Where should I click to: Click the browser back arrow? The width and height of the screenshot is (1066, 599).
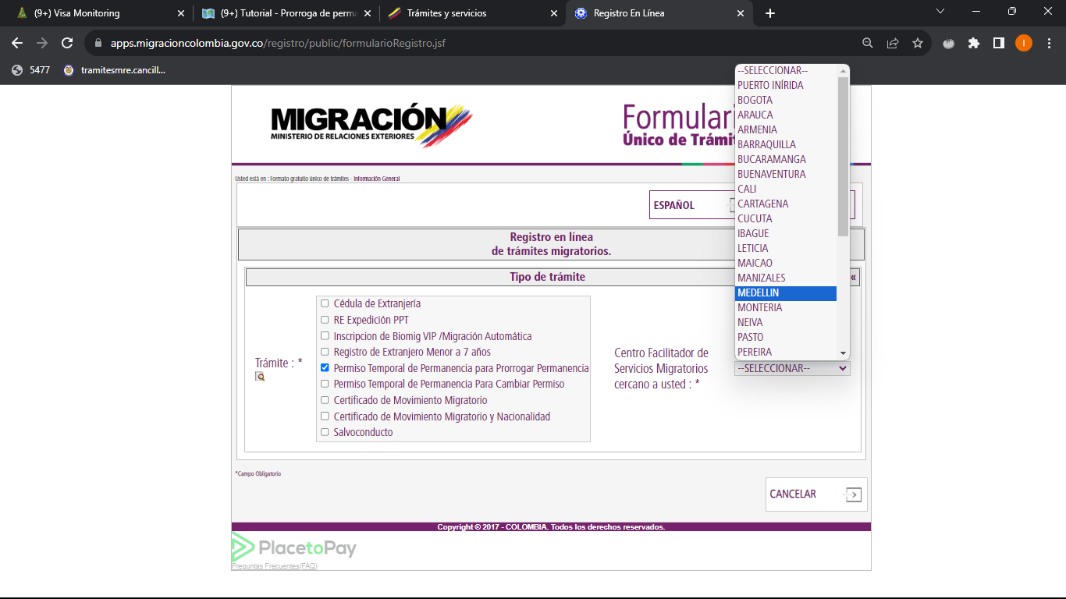tap(17, 44)
